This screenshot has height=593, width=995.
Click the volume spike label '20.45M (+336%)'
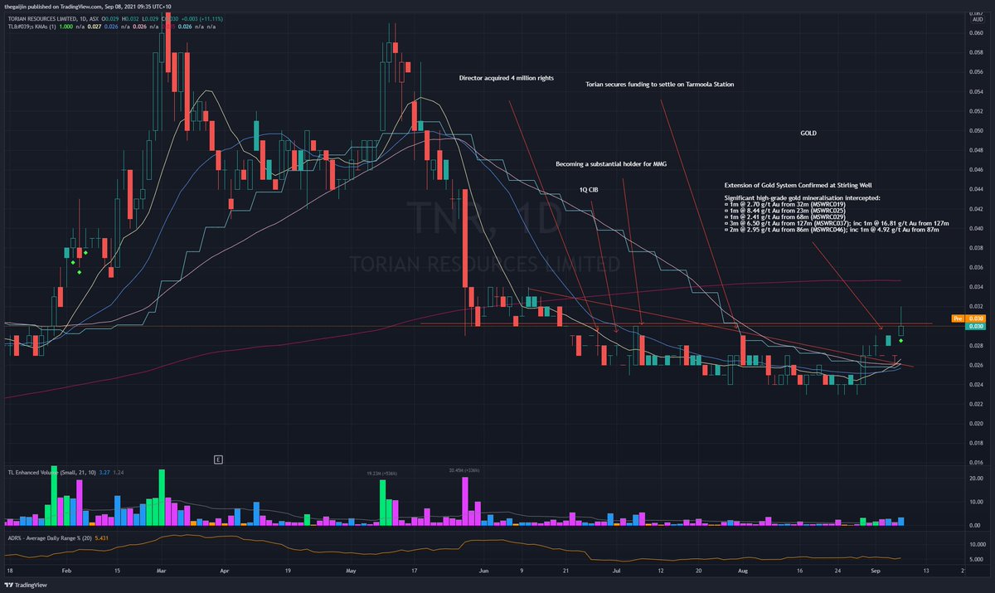tap(464, 470)
